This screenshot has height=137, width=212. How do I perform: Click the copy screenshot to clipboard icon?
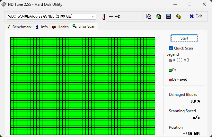point(158,16)
